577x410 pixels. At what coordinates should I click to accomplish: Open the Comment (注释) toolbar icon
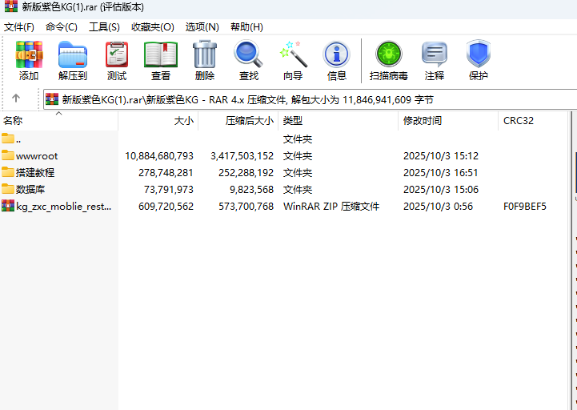(435, 61)
